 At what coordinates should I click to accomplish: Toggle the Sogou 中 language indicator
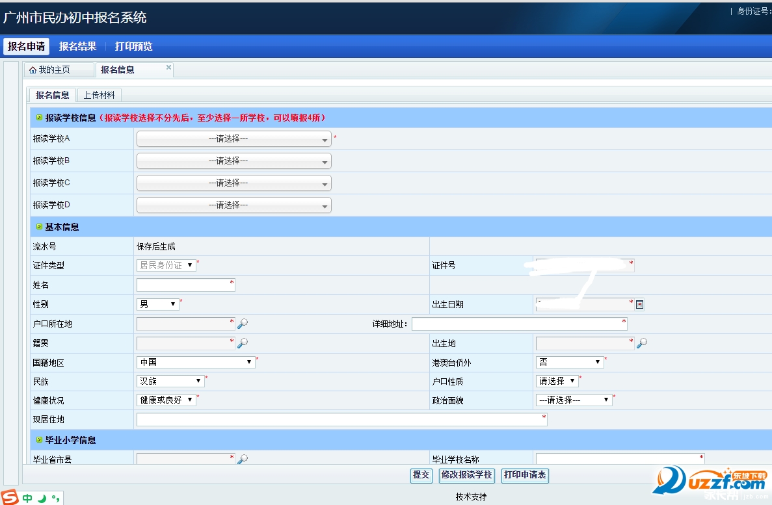(x=27, y=498)
